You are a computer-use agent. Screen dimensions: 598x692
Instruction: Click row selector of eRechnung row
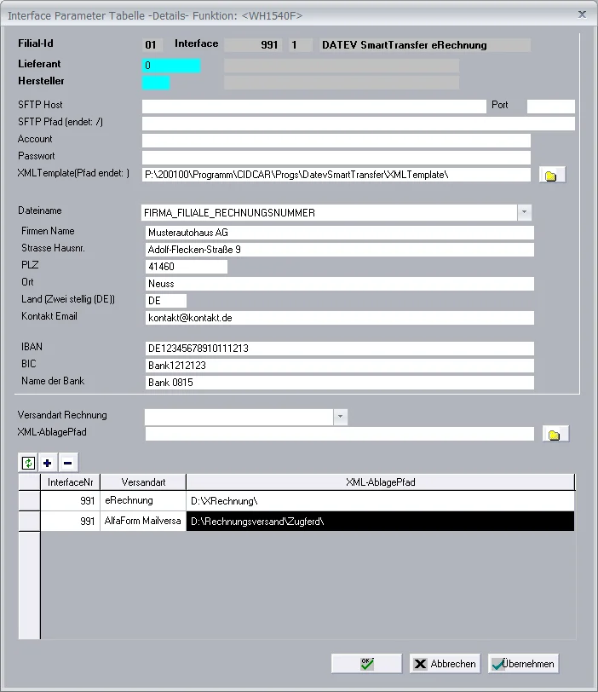pyautogui.click(x=29, y=501)
